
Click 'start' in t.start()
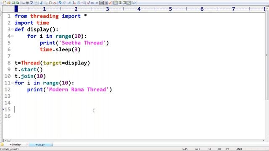pos(29,70)
